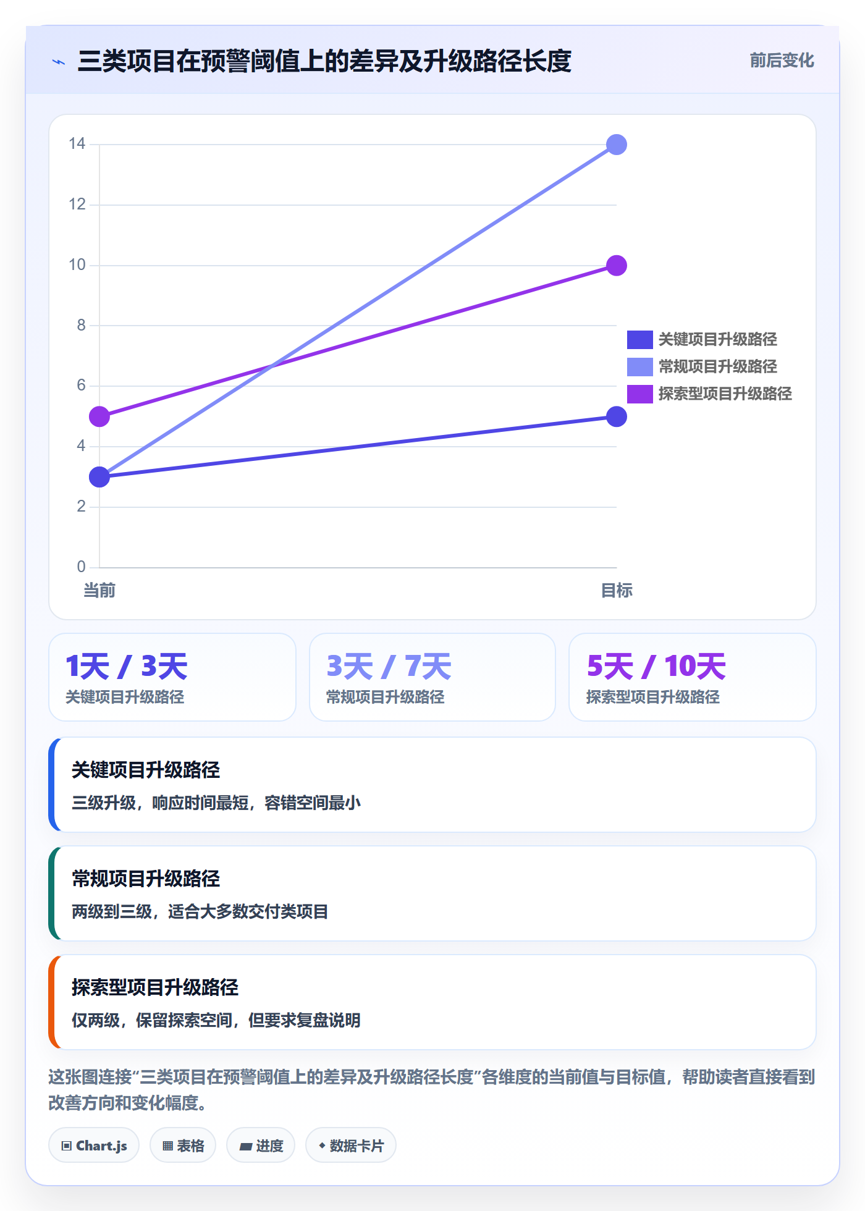Toggle the 关键项目升级路径 legend color box
Viewport: 865px width, 1211px height.
pyautogui.click(x=639, y=339)
